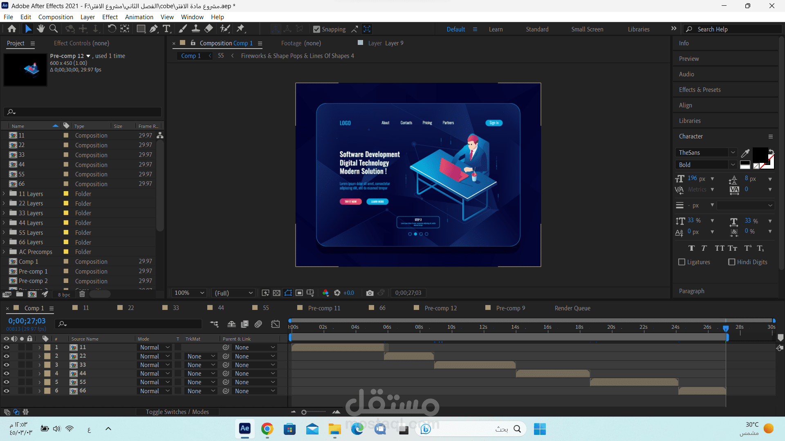785x441 pixels.
Task: Hide layer 55 using its eye icon
Action: 6,382
